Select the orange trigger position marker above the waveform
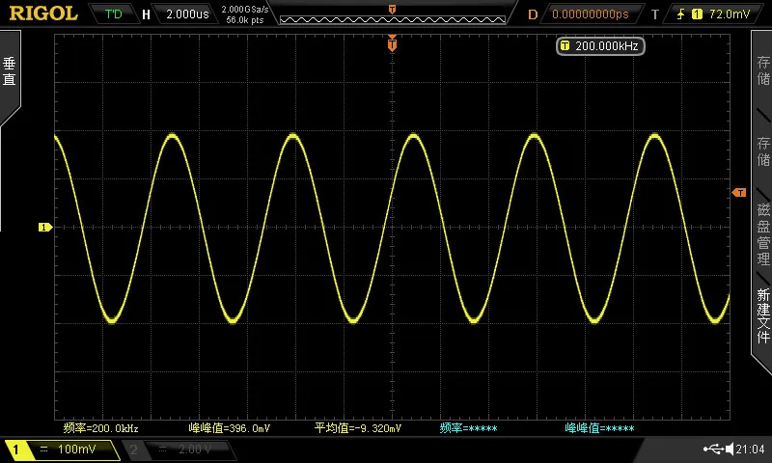This screenshot has height=463, width=772. tap(392, 43)
